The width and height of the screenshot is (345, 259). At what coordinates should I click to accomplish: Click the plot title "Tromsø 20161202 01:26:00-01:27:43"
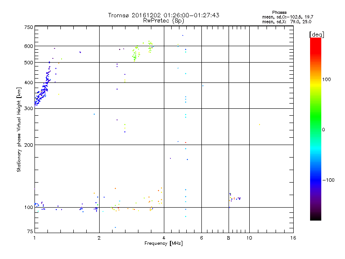(163, 15)
